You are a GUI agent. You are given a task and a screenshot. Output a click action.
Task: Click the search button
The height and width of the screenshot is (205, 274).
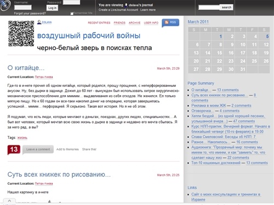(x=226, y=8)
